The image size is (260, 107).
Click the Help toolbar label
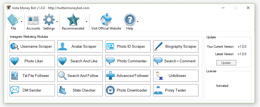[x=130, y=28]
